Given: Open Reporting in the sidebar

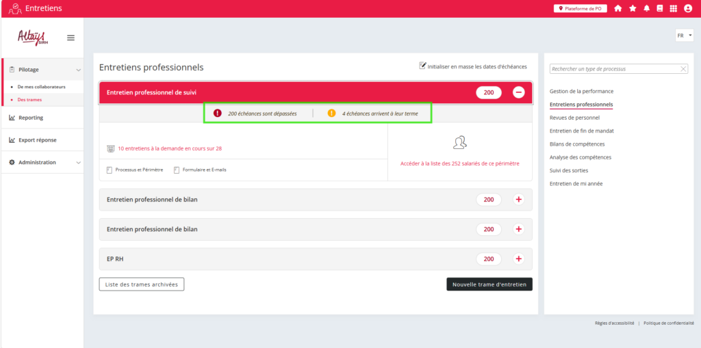Looking at the screenshot, I should 31,118.
